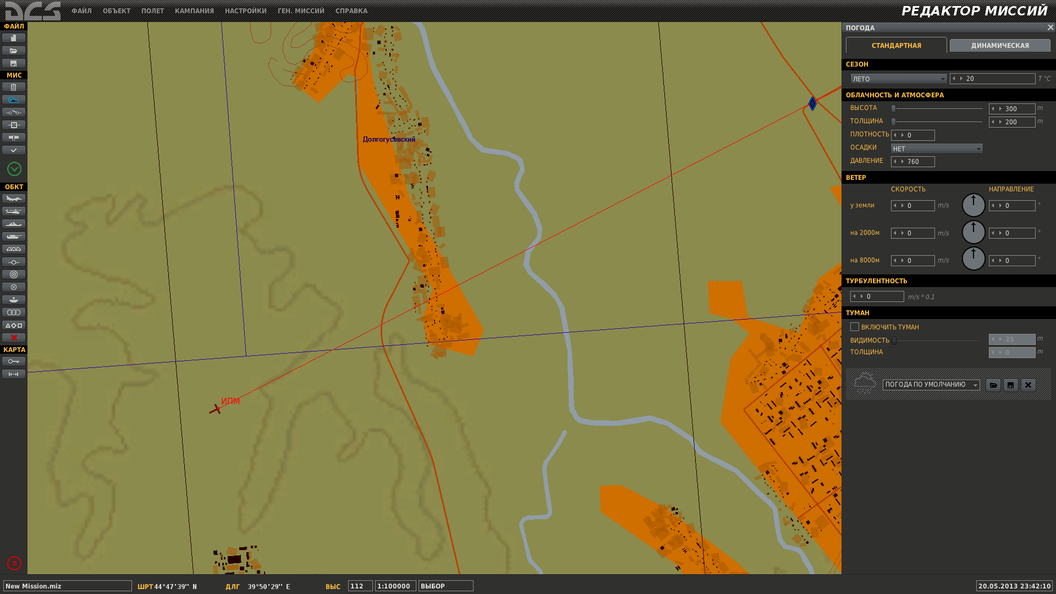Click the red X delete object icon
Viewport: 1056px width, 594px height.
14,338
